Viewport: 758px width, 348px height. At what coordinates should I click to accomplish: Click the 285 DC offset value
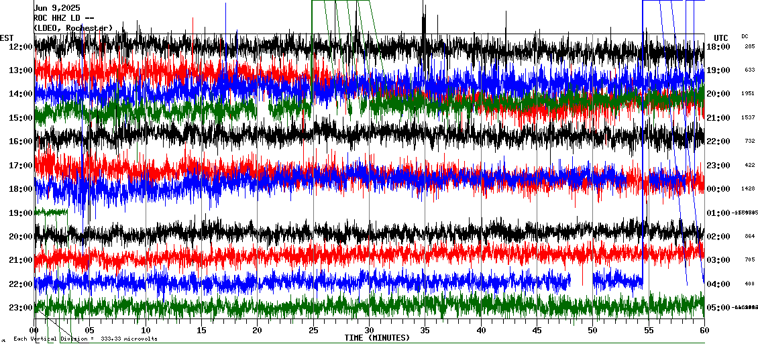click(x=749, y=47)
